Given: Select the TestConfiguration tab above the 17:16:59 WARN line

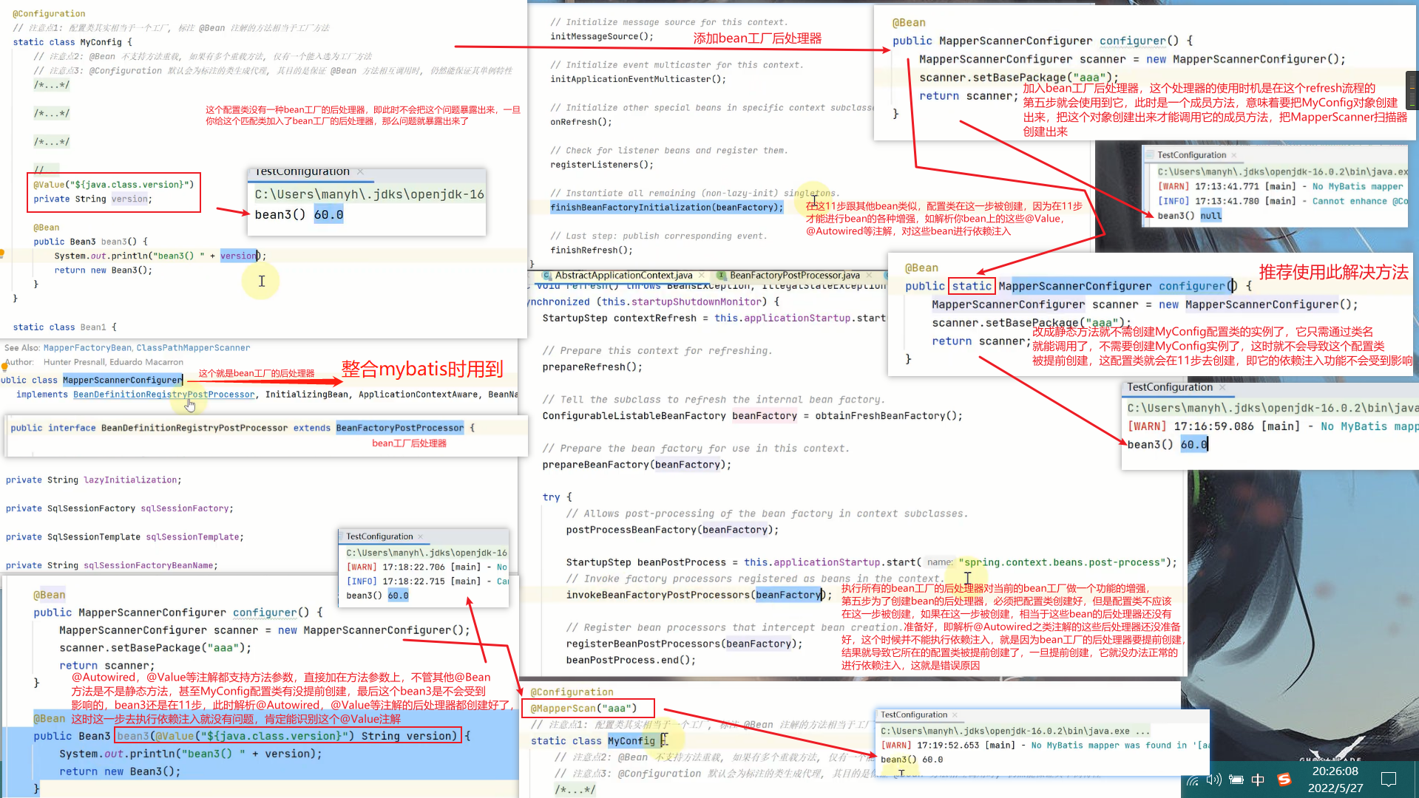Looking at the screenshot, I should pyautogui.click(x=1170, y=387).
